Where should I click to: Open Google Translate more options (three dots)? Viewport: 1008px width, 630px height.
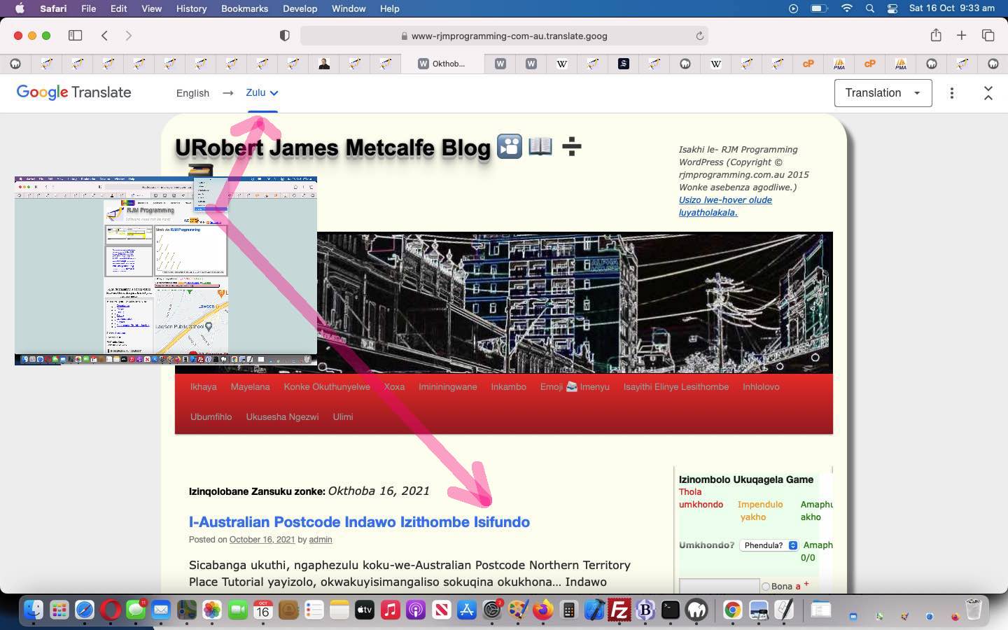pos(952,93)
